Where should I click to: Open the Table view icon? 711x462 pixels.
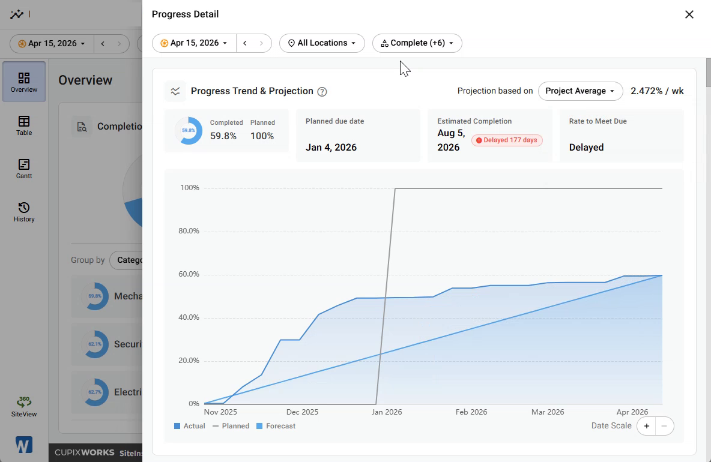click(24, 125)
